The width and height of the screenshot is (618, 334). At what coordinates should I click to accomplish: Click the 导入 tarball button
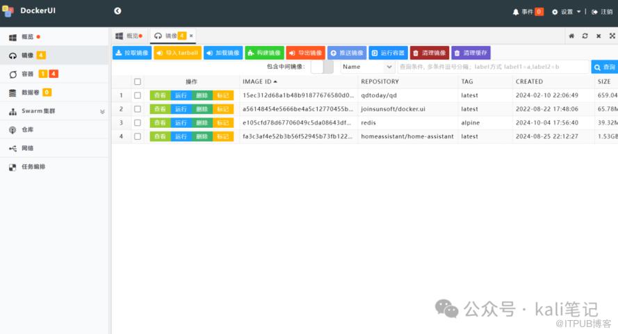[177, 53]
